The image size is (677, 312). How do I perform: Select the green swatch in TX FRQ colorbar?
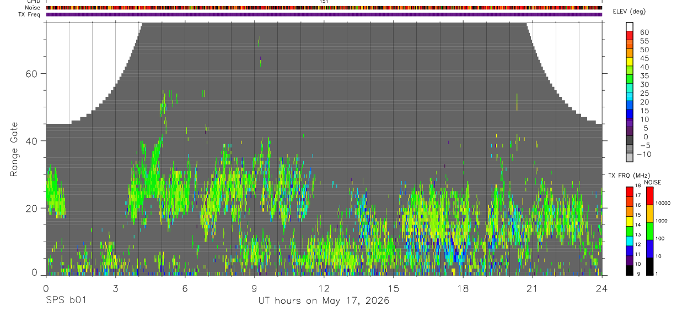pos(630,232)
